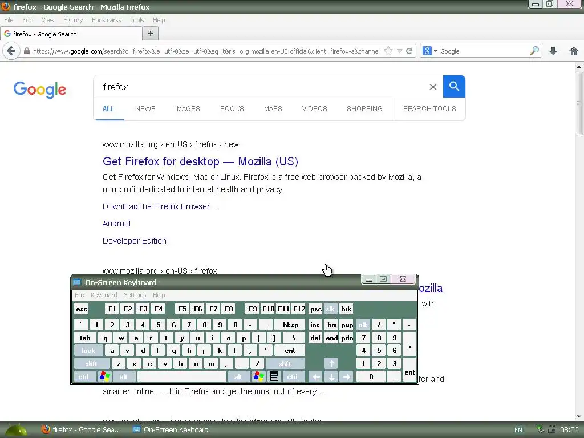
Task: Toggle the right ctrl key
Action: (x=293, y=376)
